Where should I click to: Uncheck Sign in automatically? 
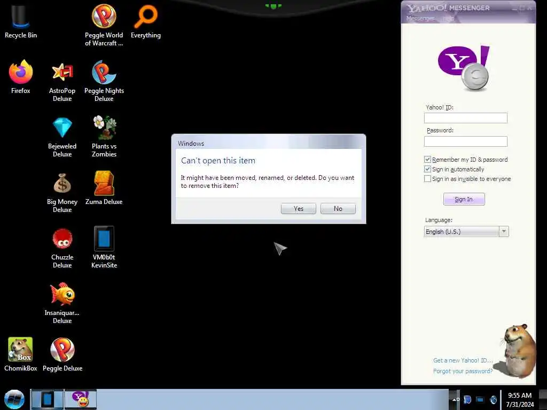(x=427, y=169)
